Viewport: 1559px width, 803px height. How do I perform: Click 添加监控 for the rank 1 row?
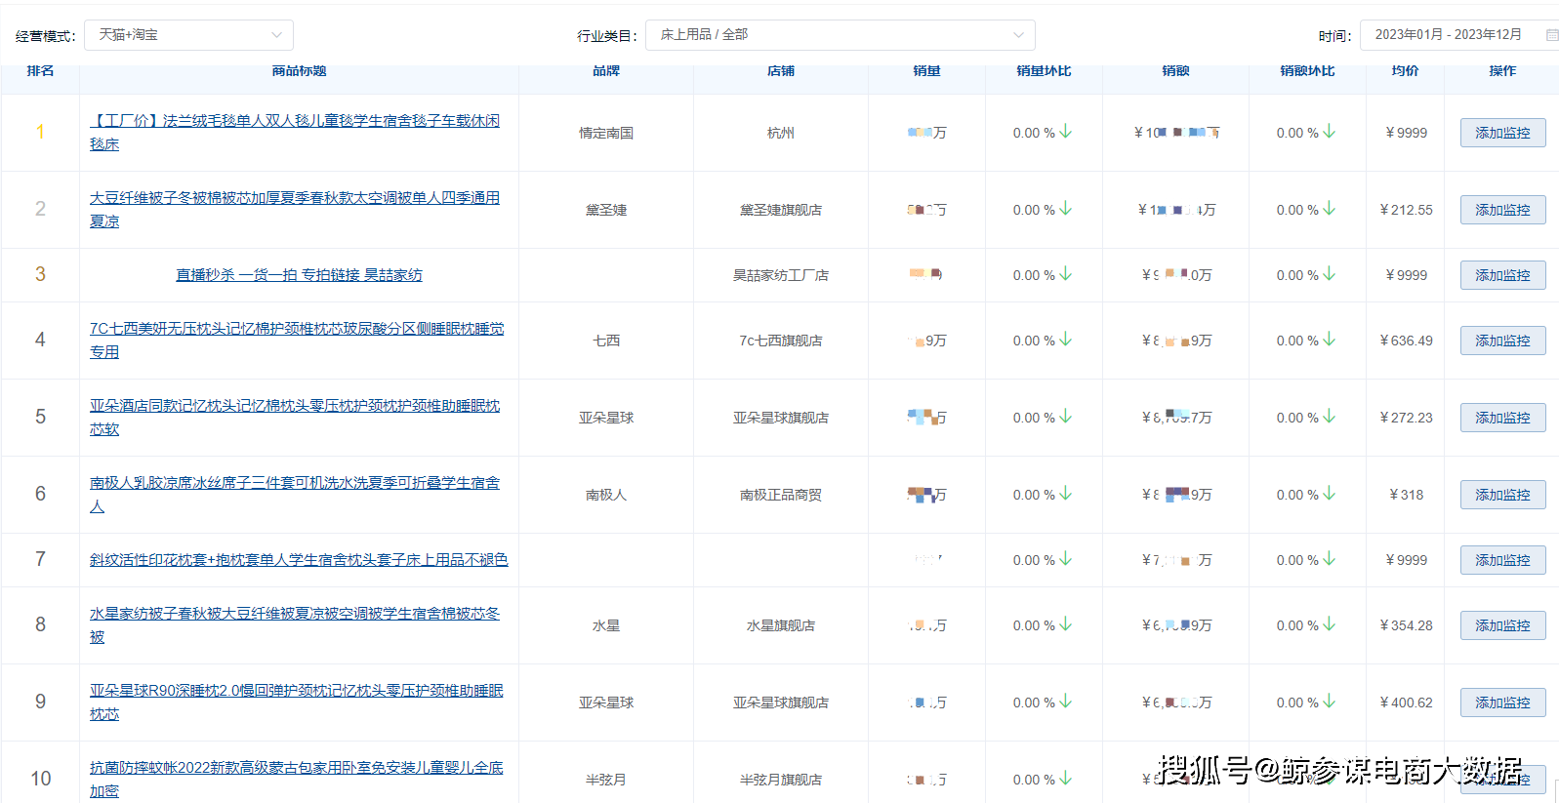1502,133
